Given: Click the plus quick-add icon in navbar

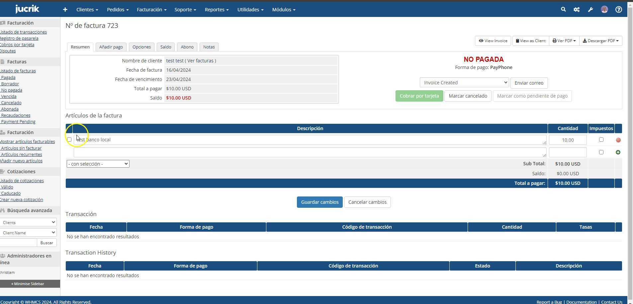Looking at the screenshot, I should pyautogui.click(x=65, y=10).
